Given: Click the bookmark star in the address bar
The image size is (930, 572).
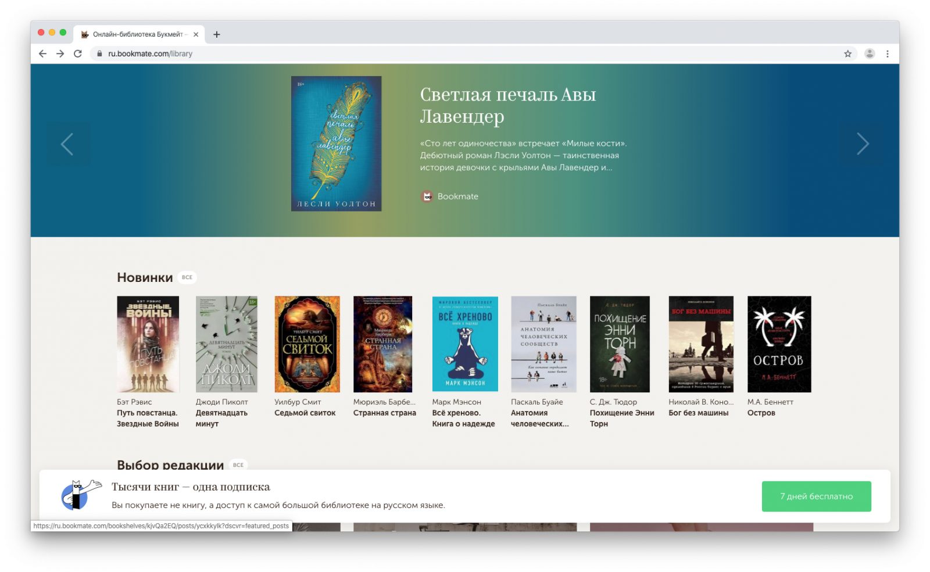Looking at the screenshot, I should pos(847,53).
